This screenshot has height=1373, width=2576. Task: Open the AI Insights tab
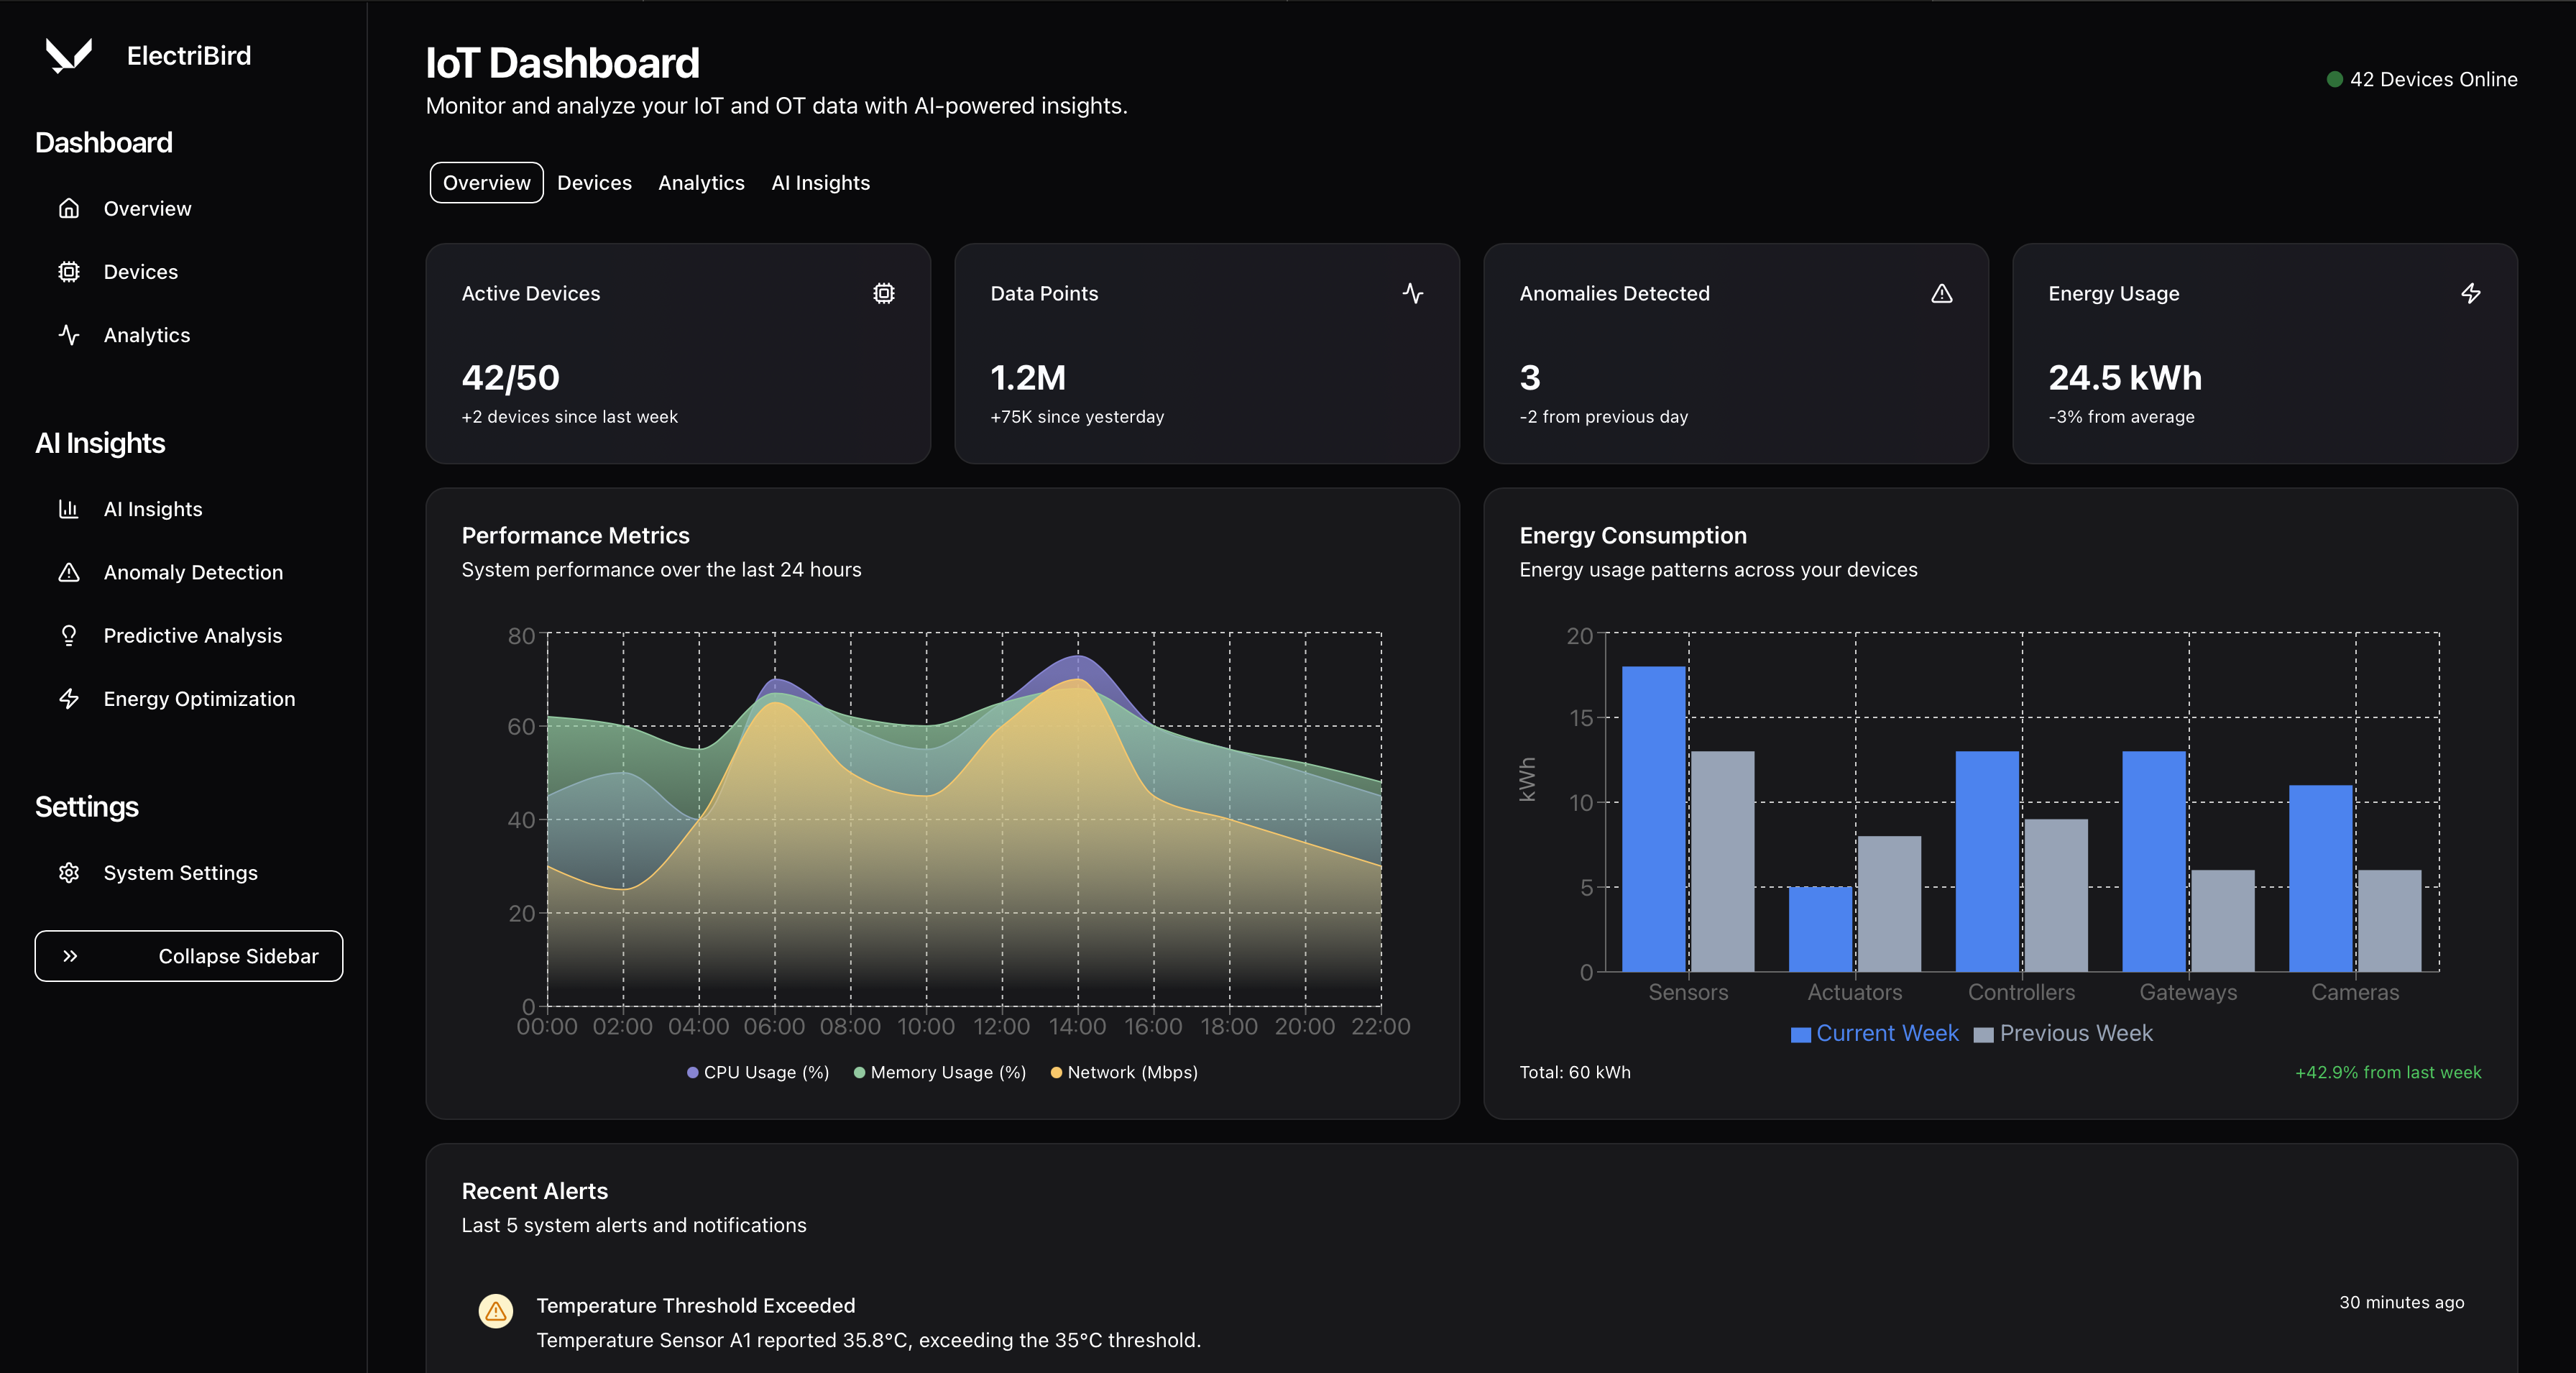pyautogui.click(x=820, y=182)
